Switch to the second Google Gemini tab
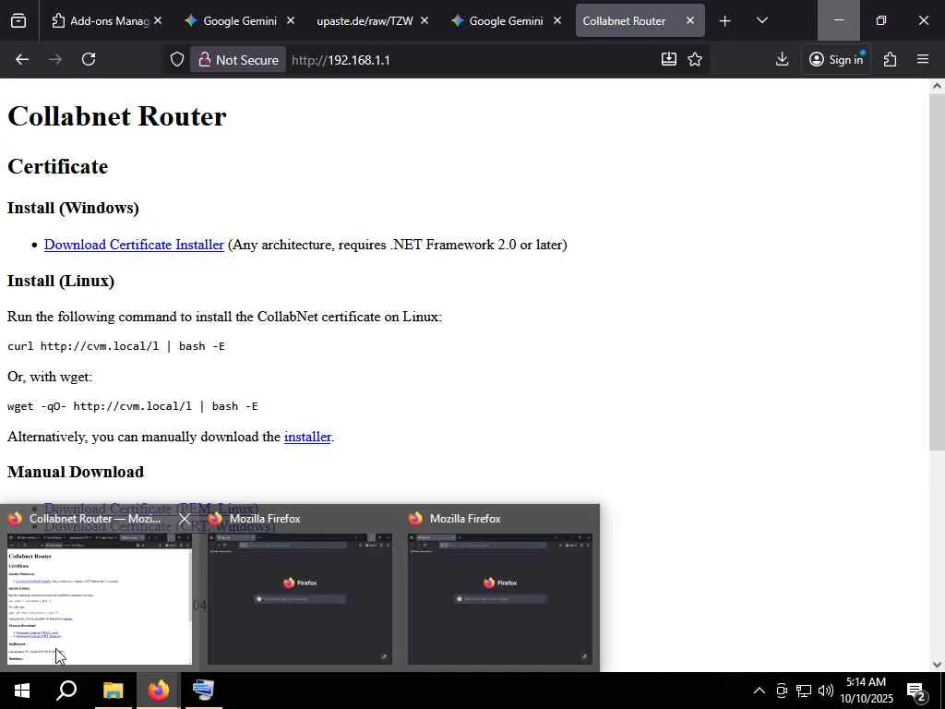Image resolution: width=945 pixels, height=709 pixels. [x=506, y=20]
